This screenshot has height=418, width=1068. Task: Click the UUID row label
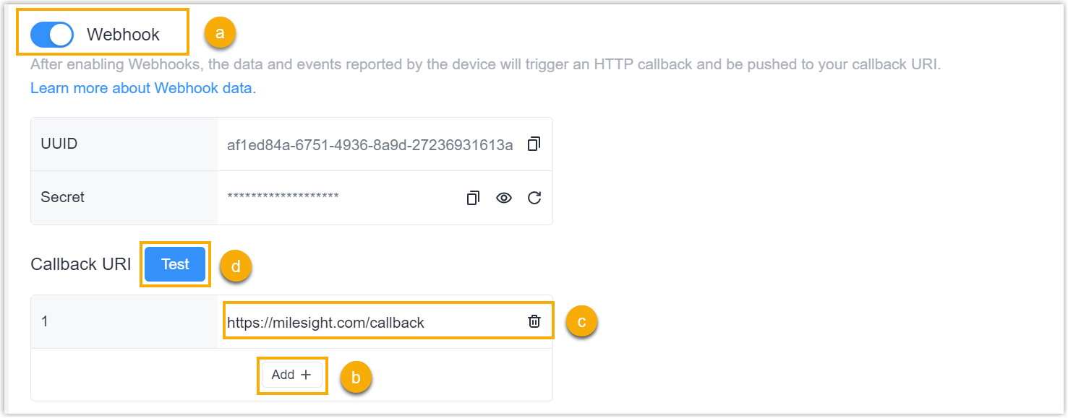coord(59,144)
